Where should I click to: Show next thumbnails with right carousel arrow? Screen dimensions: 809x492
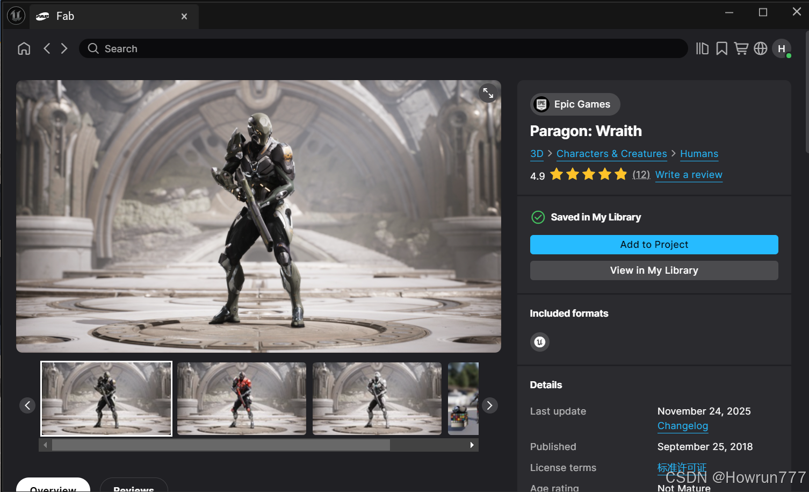tap(489, 405)
